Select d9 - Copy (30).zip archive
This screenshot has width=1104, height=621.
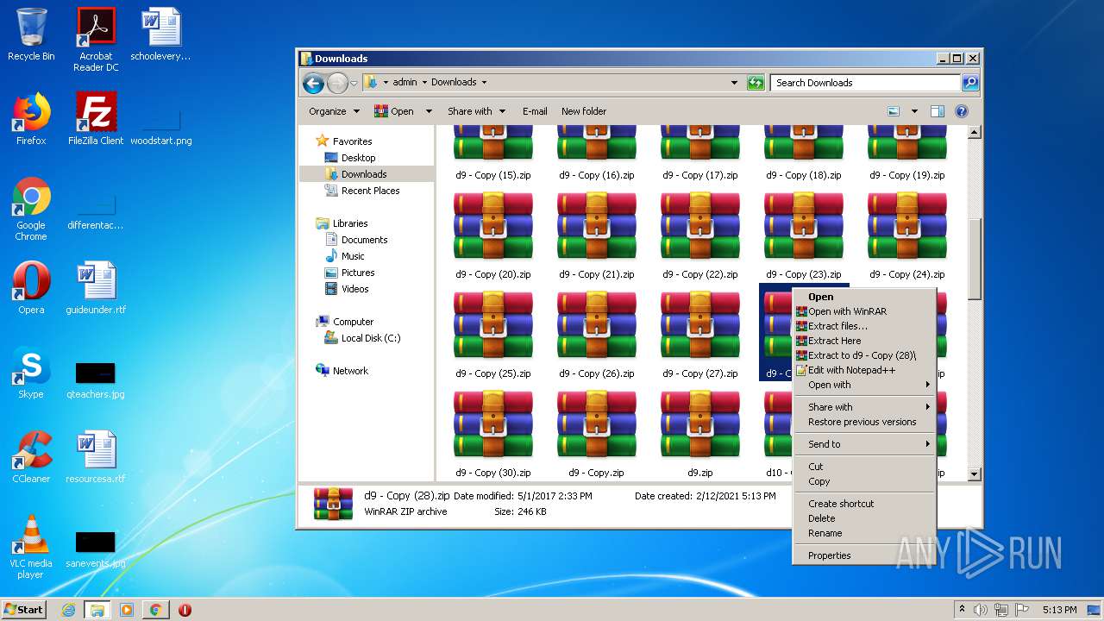(x=493, y=434)
